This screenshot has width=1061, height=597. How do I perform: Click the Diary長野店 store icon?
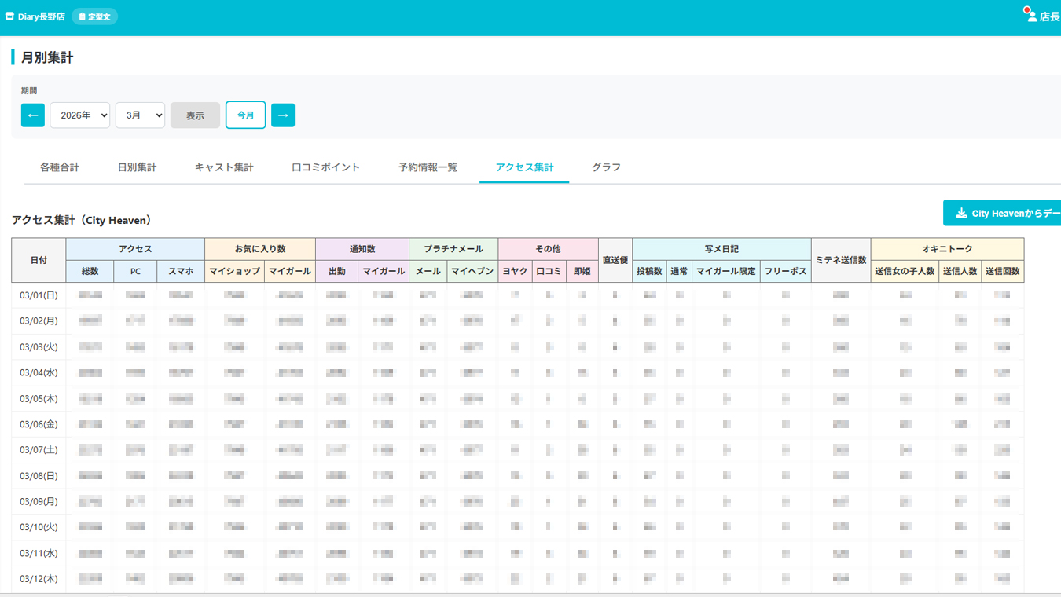pos(9,16)
